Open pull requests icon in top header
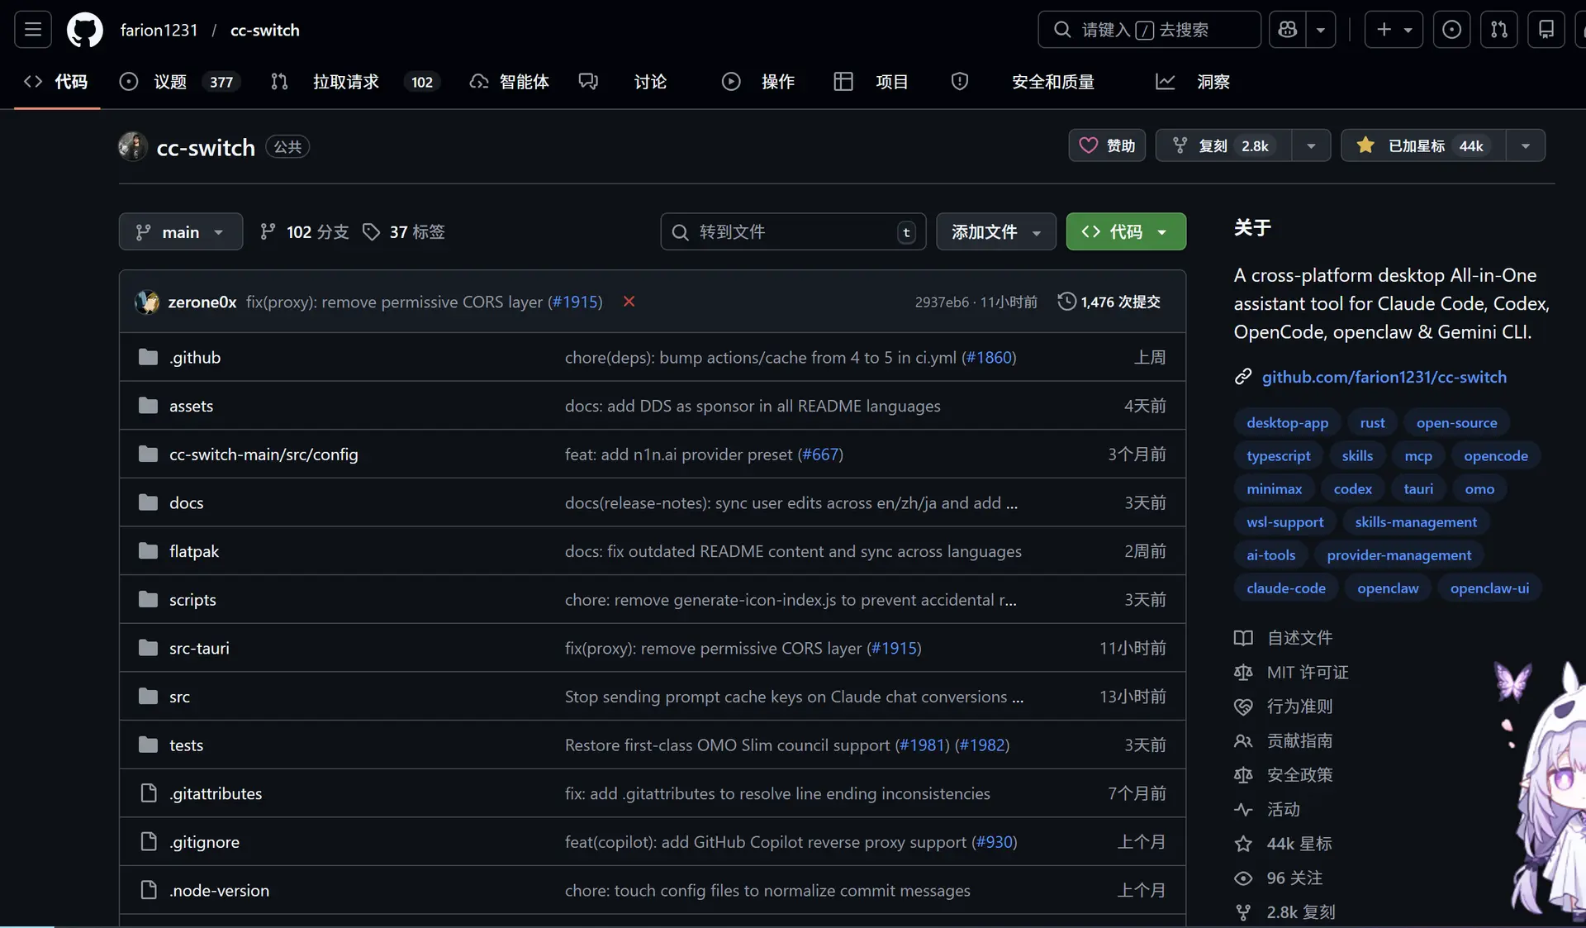The image size is (1586, 928). point(1499,30)
